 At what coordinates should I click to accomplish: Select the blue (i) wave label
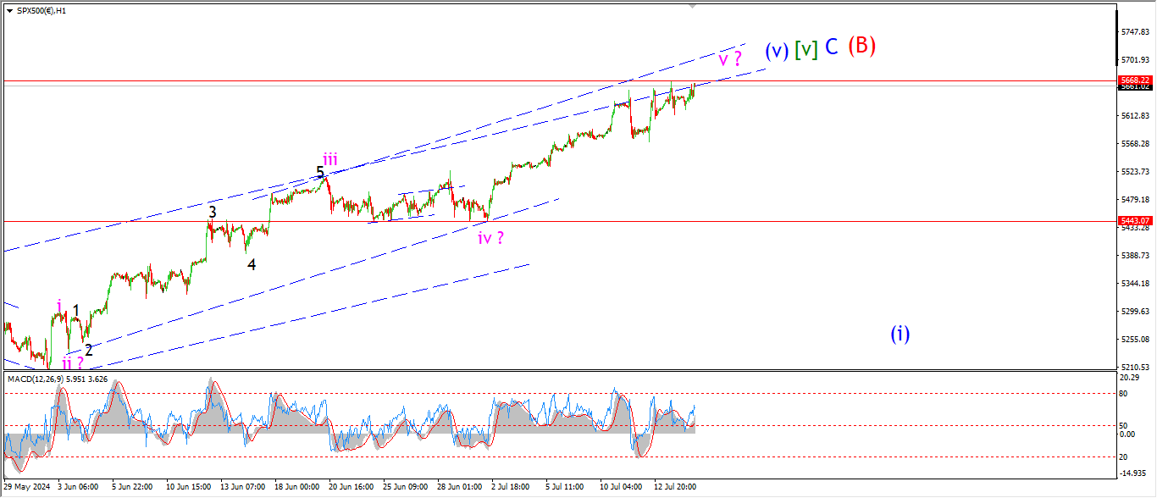coord(900,334)
